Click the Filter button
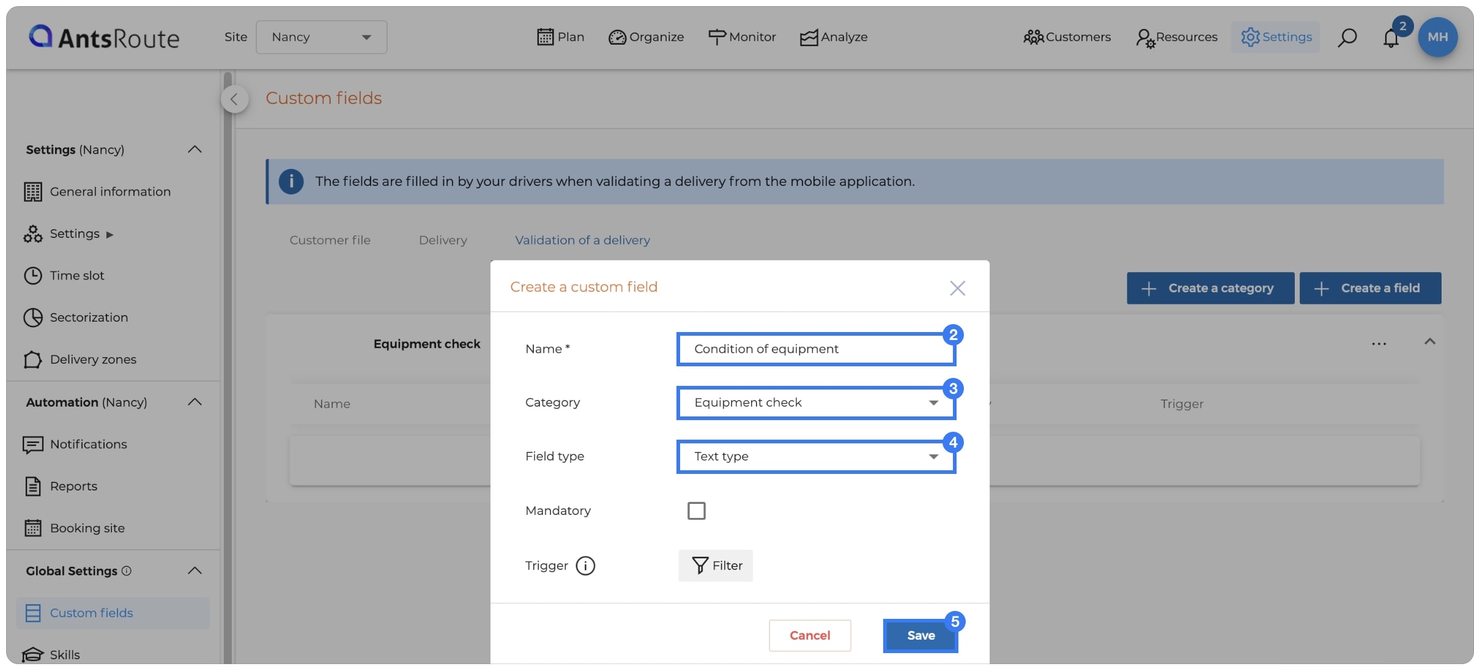This screenshot has height=669, width=1474. [716, 566]
